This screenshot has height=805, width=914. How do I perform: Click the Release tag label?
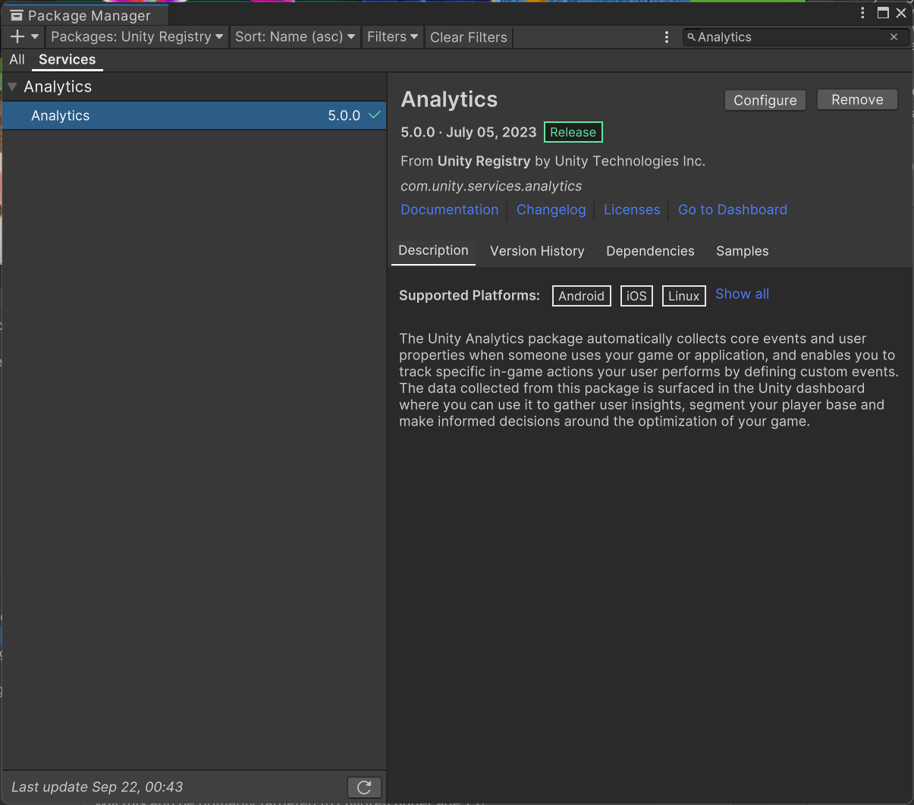click(x=573, y=132)
